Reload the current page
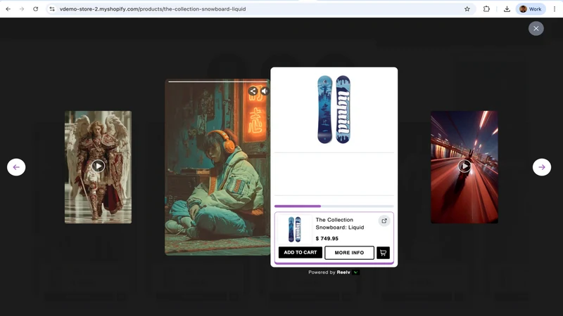This screenshot has height=316, width=563. coord(36,9)
